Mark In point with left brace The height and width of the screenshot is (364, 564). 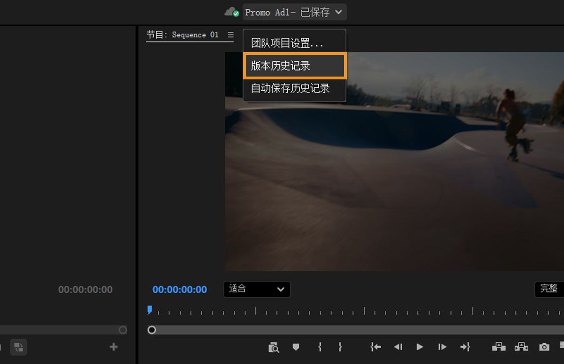(x=320, y=347)
